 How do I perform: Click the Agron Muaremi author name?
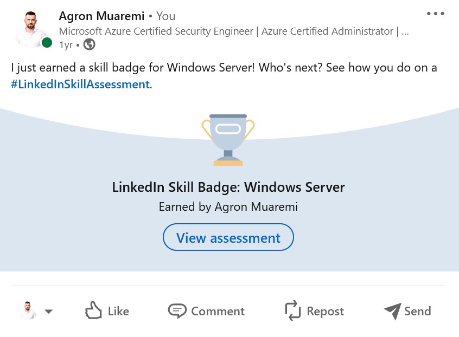pyautogui.click(x=101, y=16)
